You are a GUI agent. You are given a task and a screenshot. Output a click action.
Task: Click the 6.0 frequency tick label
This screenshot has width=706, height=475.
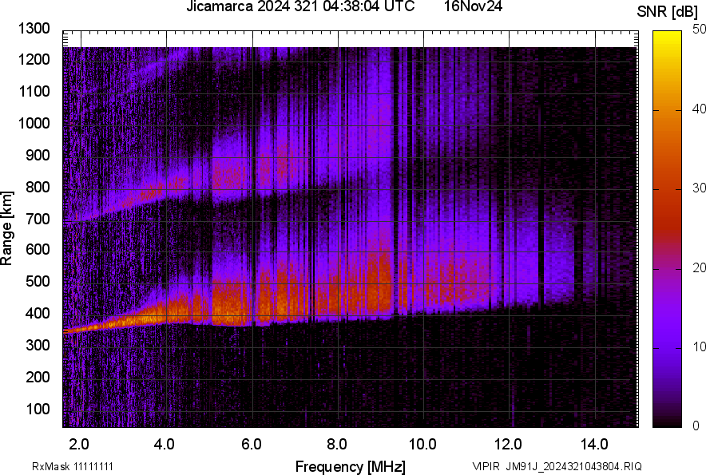point(252,445)
